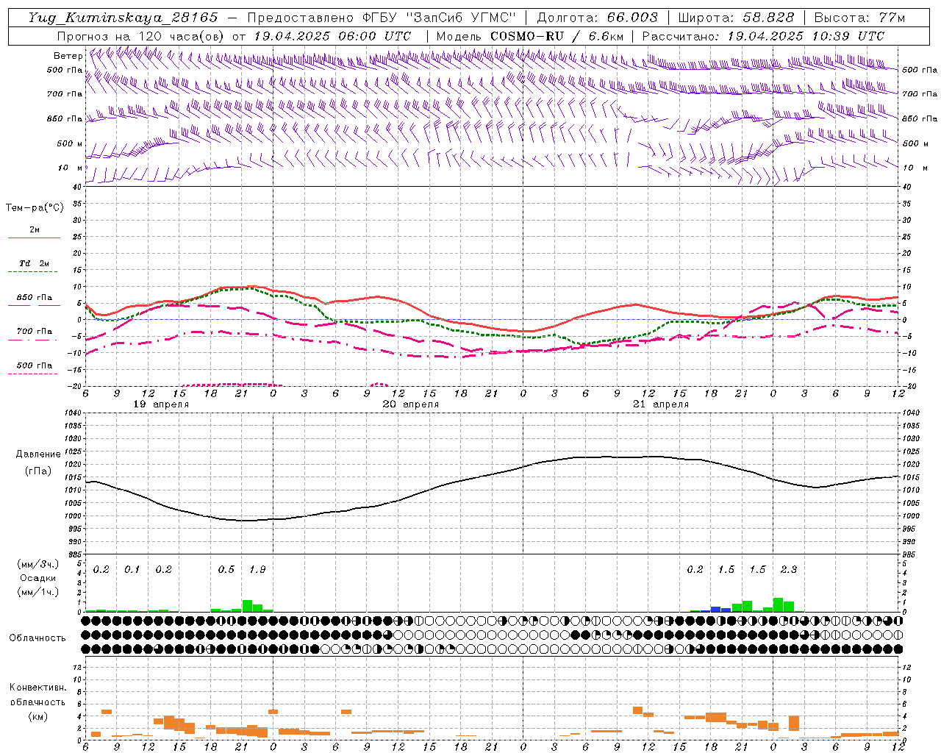Click the 'Давление' pressure panel label
The height and width of the screenshot is (753, 941).
coord(37,454)
